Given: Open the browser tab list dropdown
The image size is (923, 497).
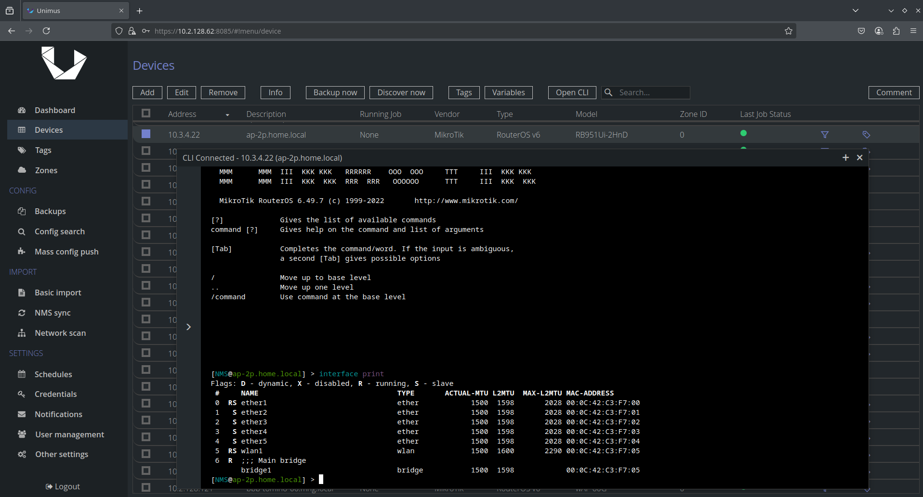Looking at the screenshot, I should (x=856, y=11).
